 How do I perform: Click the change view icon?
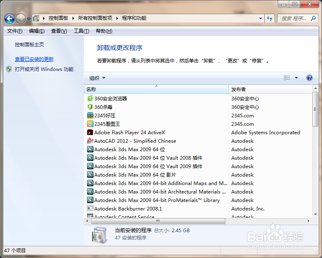point(287,78)
